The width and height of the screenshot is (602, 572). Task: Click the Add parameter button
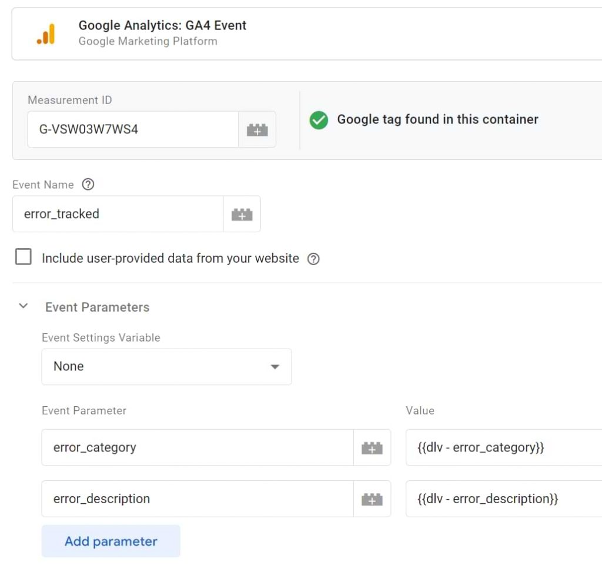111,541
